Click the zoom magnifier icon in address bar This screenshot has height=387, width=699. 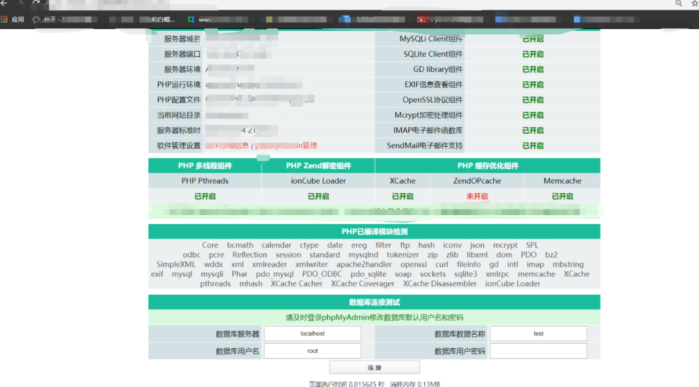coord(679,3)
